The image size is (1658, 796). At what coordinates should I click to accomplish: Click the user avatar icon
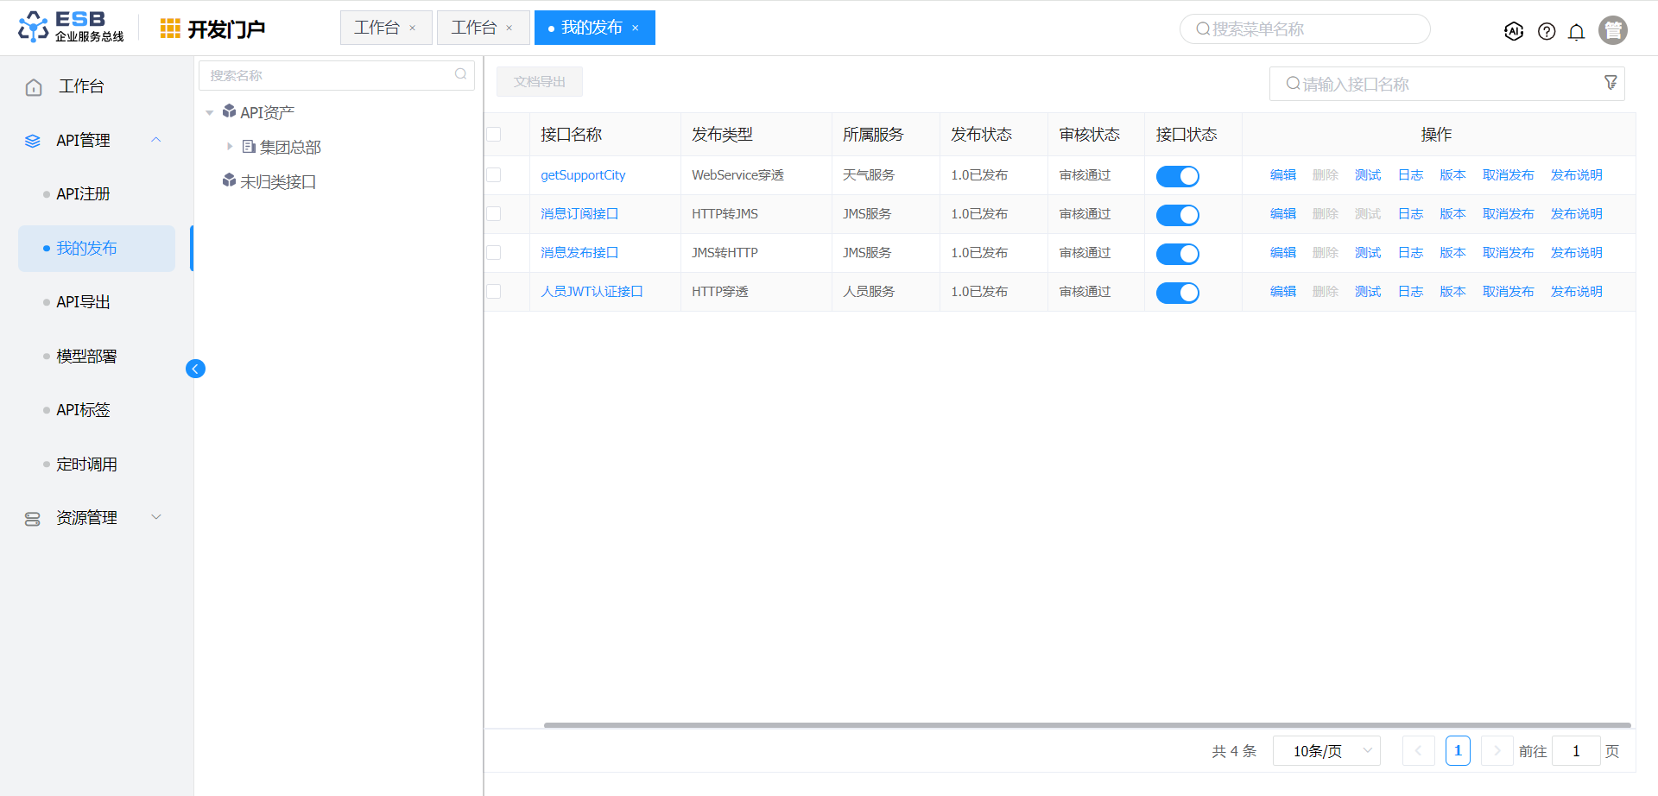point(1612,30)
